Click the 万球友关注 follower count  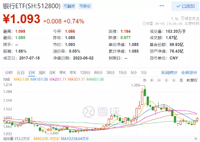(185, 19)
